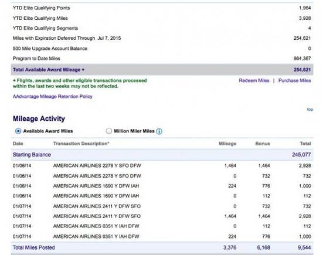Click the Bonus column header
Screen dimensions: 323x255
[263, 144]
